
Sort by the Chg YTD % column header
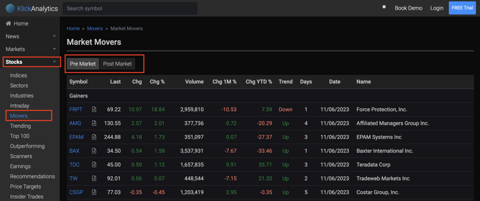click(259, 82)
